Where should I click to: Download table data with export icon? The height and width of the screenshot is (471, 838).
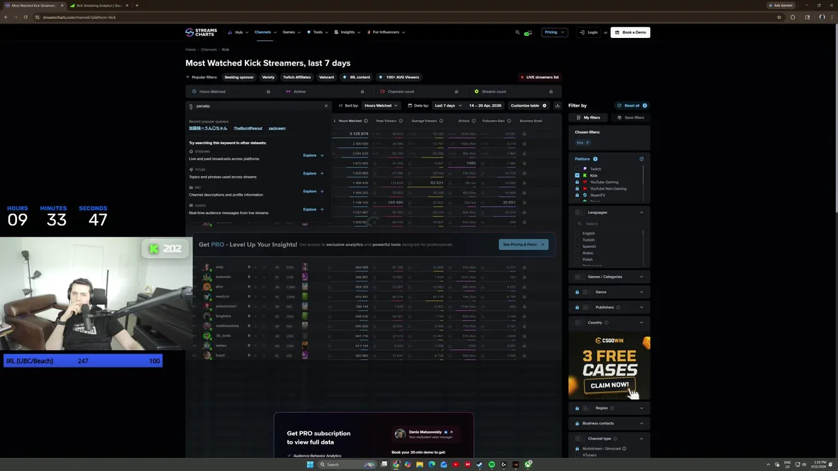pos(558,105)
